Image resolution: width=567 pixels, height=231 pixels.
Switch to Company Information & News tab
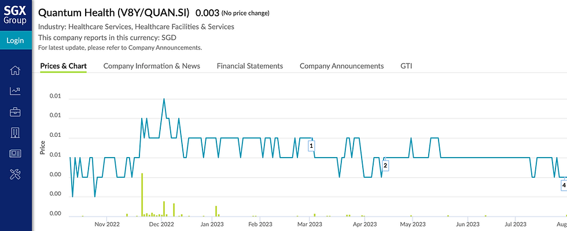pos(152,66)
